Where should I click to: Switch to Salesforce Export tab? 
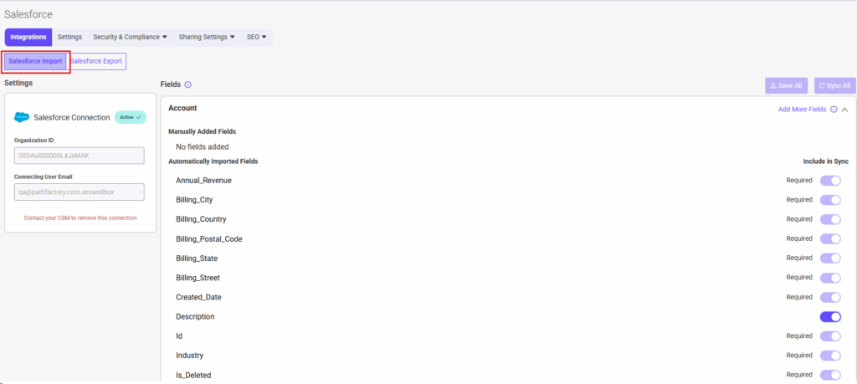[x=96, y=61]
